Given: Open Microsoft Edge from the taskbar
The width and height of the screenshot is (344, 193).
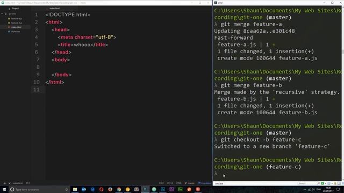Looking at the screenshot, I should (92, 189).
